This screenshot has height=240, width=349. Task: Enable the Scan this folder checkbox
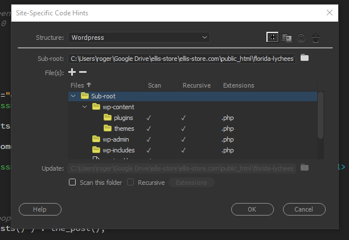coord(72,183)
